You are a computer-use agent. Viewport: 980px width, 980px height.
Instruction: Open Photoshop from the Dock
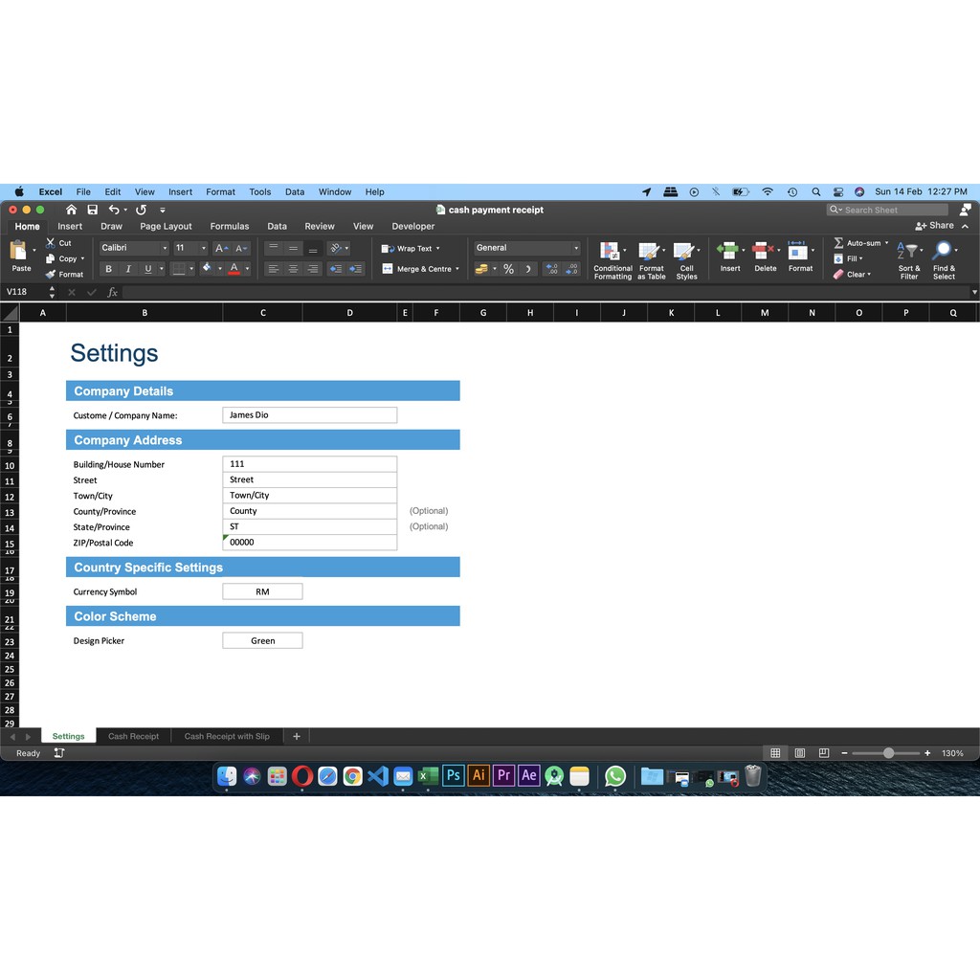(x=454, y=776)
